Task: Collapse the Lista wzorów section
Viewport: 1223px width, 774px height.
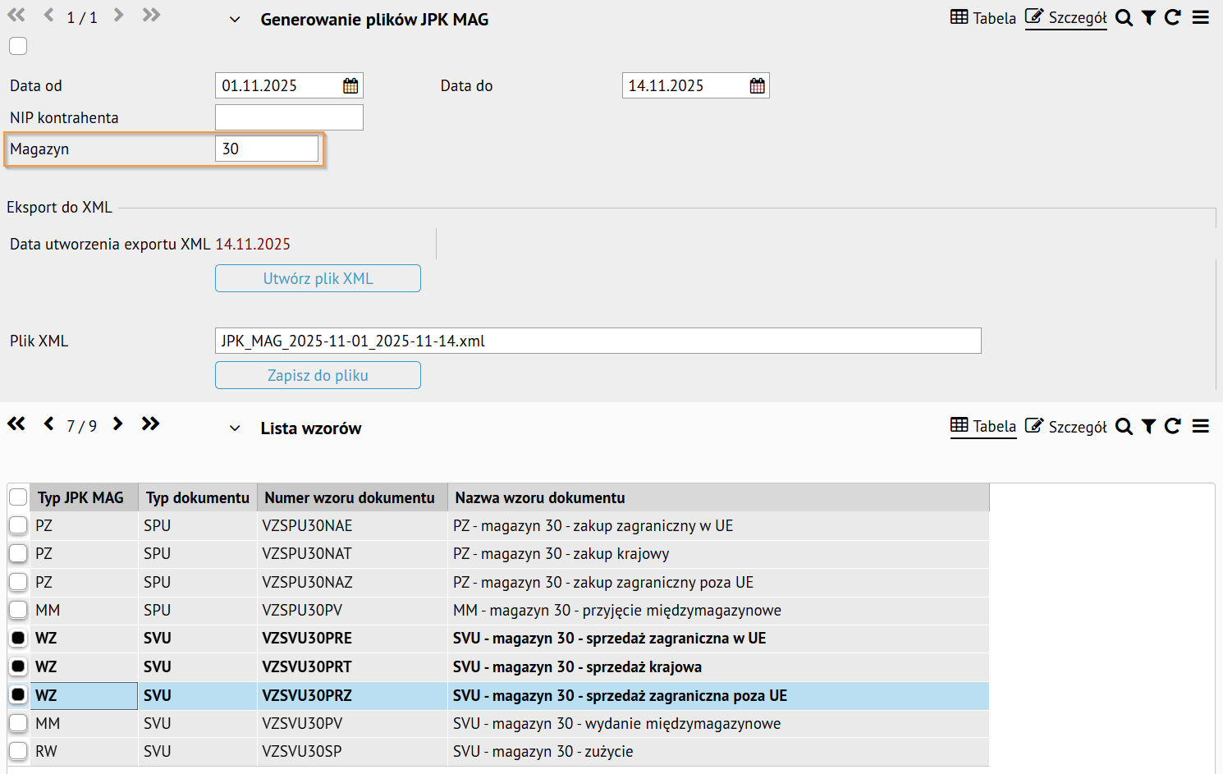Action: click(235, 428)
